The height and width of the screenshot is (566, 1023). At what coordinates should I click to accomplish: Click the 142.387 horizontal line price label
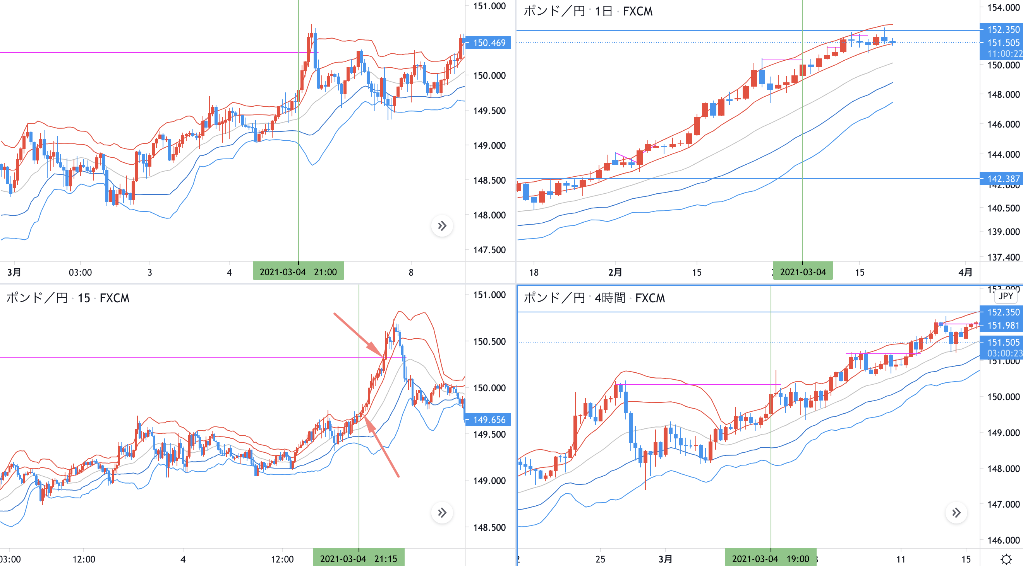1003,179
